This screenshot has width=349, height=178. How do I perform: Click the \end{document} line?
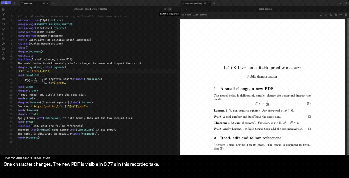coord(29,138)
